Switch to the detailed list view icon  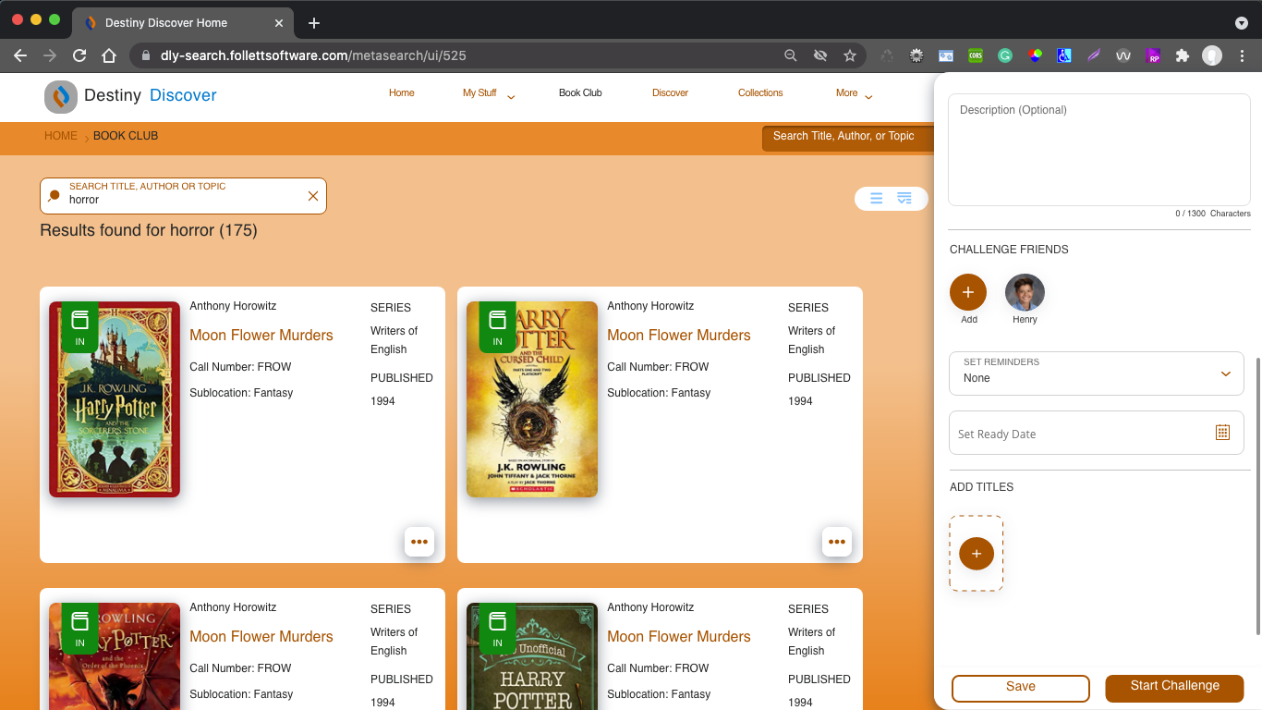point(904,199)
